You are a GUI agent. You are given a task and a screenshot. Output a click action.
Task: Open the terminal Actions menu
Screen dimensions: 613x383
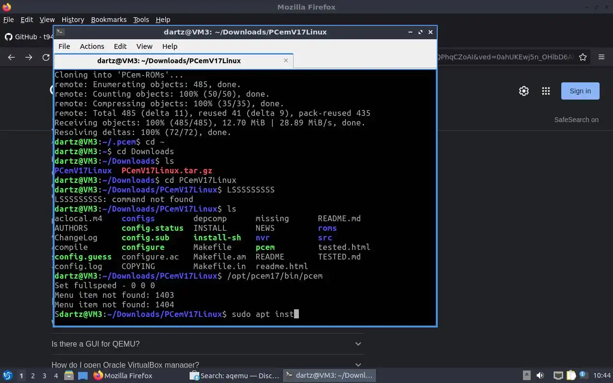92,46
